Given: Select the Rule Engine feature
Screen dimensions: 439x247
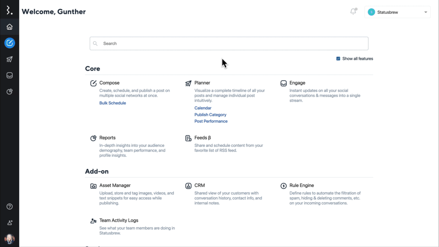Looking at the screenshot, I should tap(301, 186).
